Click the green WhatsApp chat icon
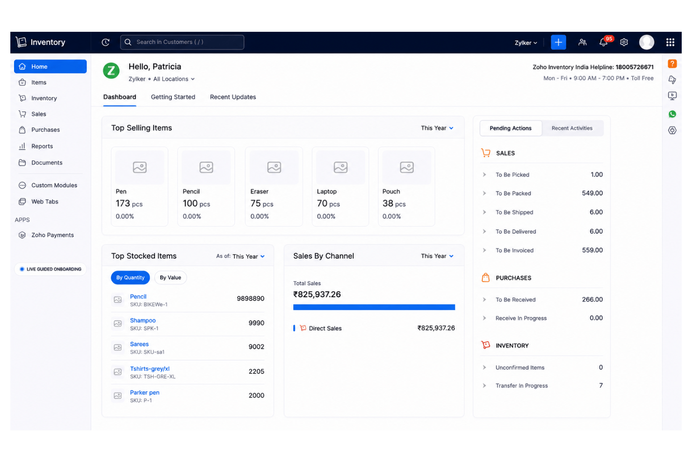 tap(672, 114)
